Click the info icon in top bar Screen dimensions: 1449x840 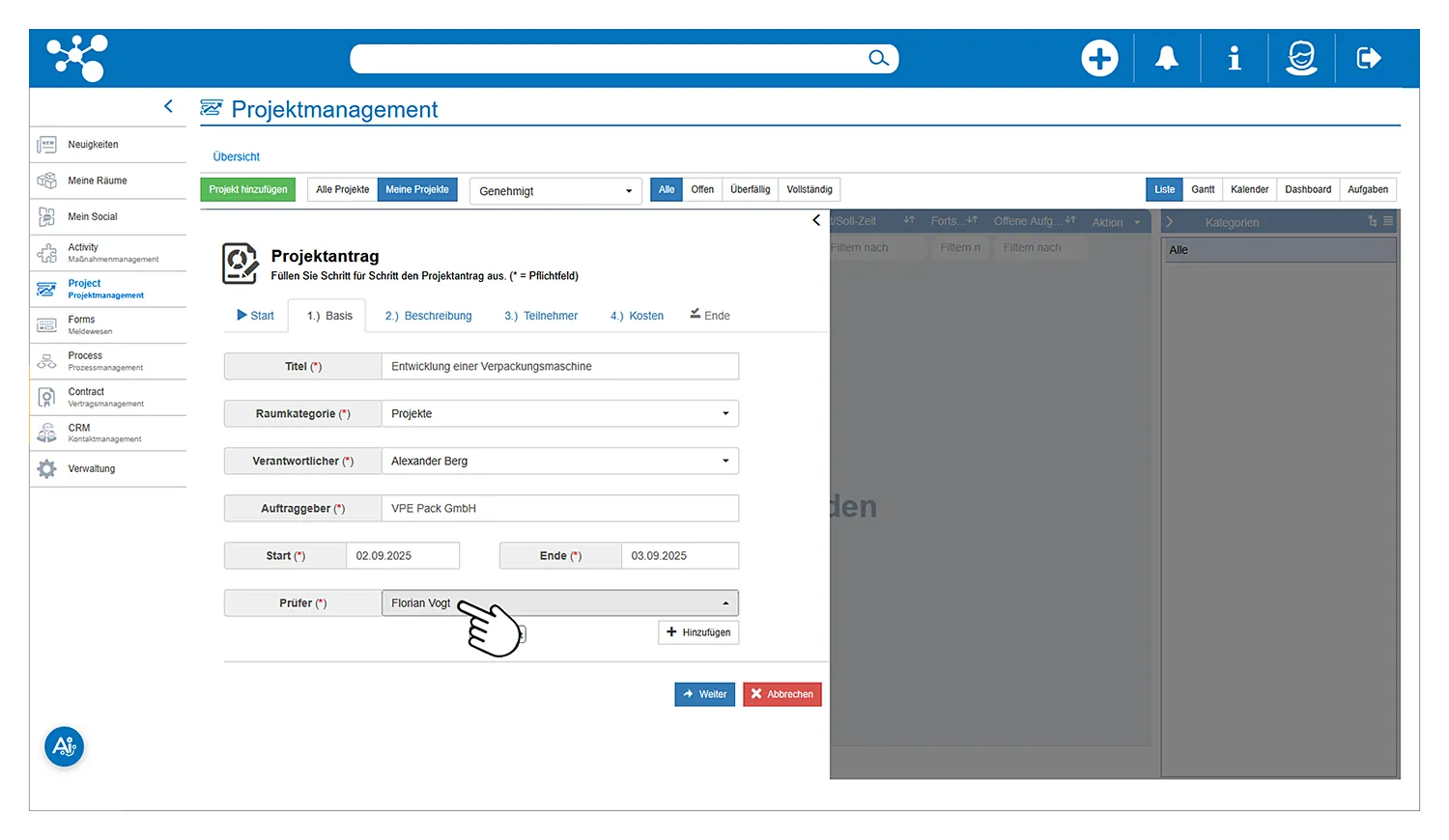(x=1234, y=59)
